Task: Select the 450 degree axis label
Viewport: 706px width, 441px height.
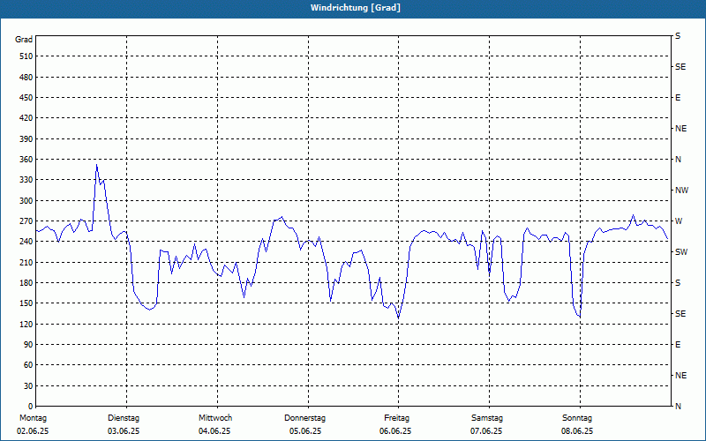Action: [26, 98]
